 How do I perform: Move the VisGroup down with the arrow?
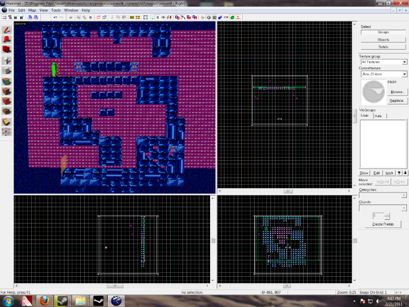405,173
